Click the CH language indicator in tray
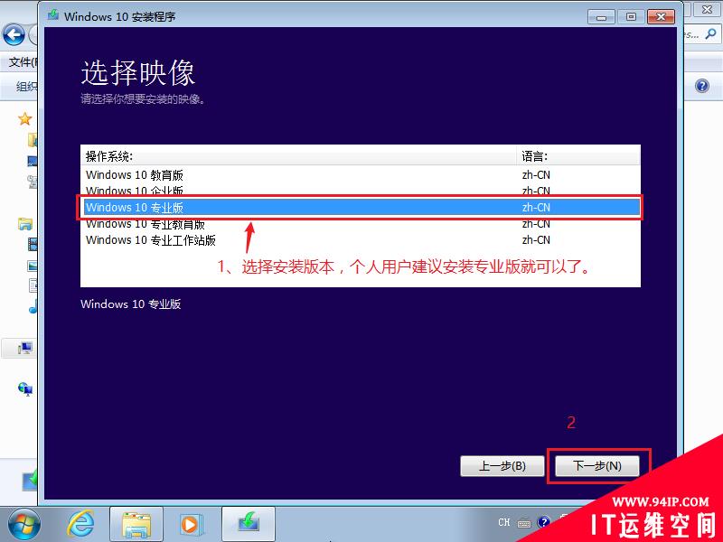Viewport: 723px width, 542px height. [504, 522]
